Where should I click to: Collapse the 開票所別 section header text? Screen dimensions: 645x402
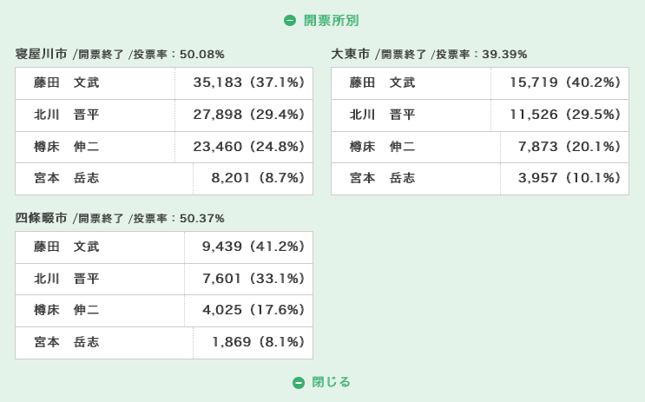point(331,21)
